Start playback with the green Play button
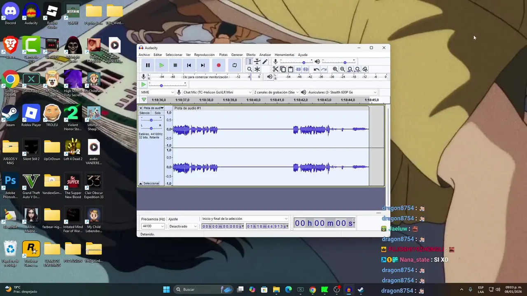This screenshot has width=527, height=296. click(x=161, y=65)
